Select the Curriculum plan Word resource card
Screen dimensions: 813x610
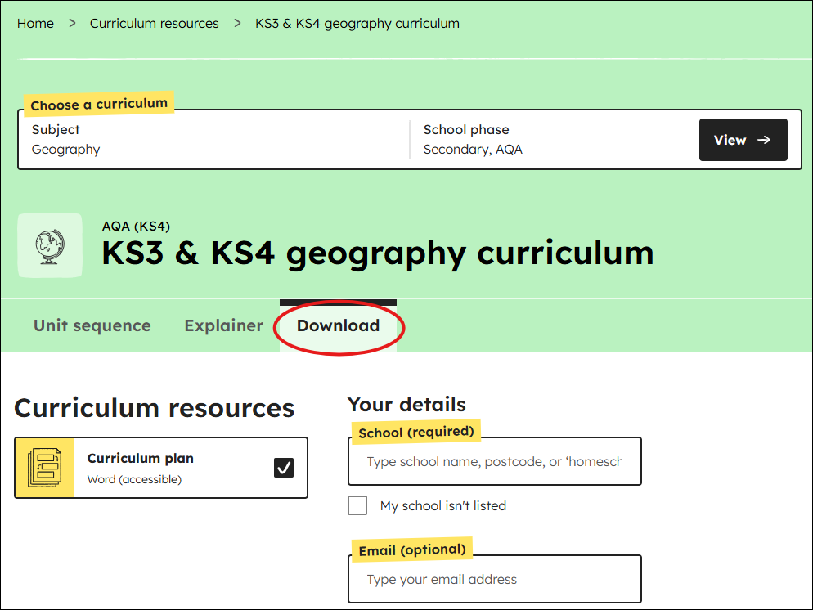pyautogui.click(x=161, y=468)
